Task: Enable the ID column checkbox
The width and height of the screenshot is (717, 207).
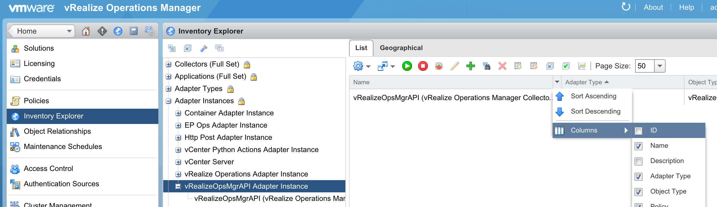Action: [x=638, y=131]
